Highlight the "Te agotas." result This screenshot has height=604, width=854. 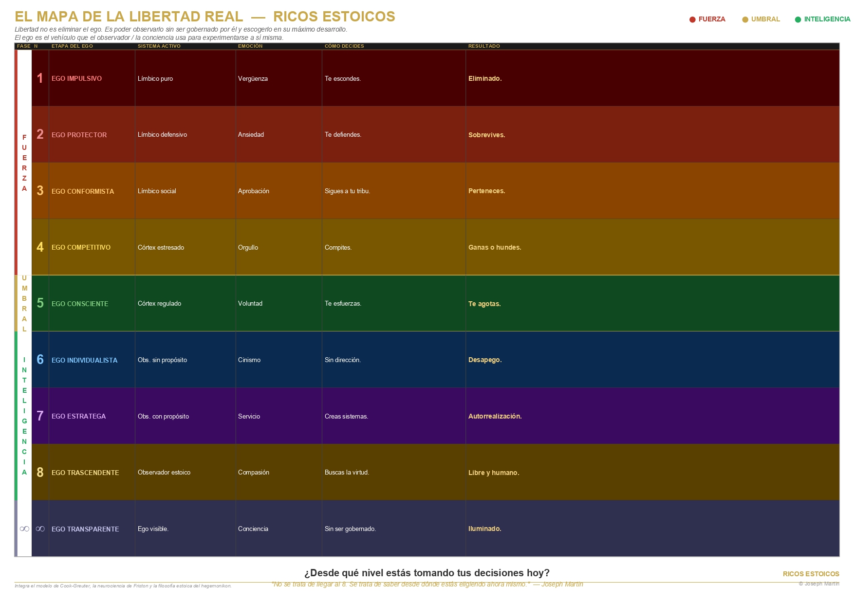click(x=484, y=304)
